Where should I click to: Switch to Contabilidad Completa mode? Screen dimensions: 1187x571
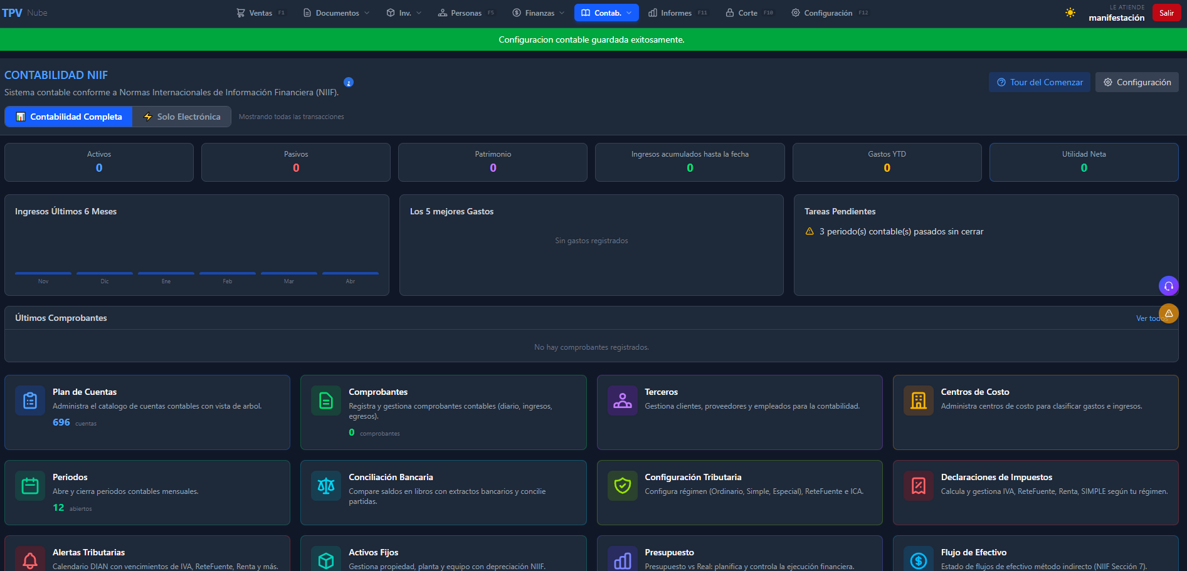69,117
